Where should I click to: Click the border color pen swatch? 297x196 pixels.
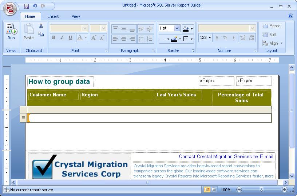click(x=174, y=39)
